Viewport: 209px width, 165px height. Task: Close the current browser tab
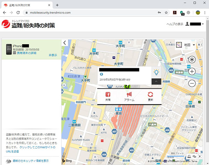click(x=49, y=5)
